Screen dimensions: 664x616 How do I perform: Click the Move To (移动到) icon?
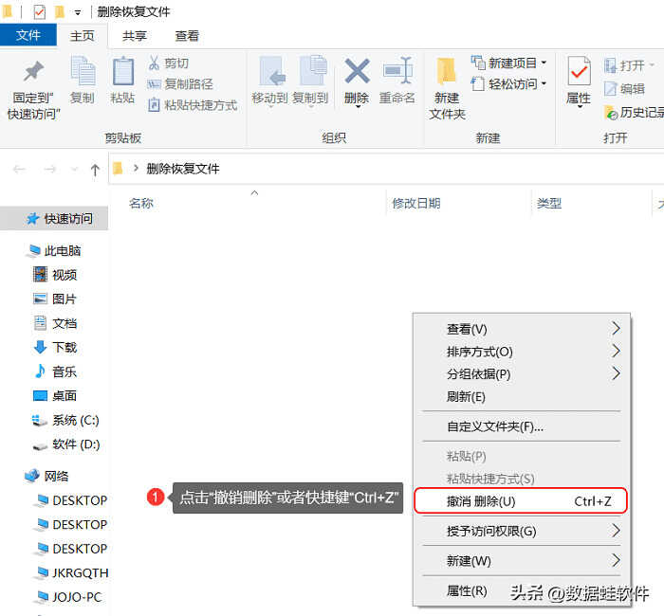tap(270, 71)
